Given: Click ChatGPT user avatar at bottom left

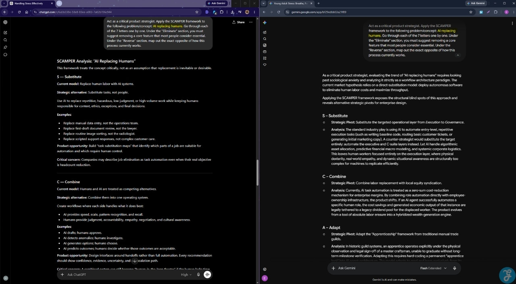Looking at the screenshot, I should [x=5, y=278].
